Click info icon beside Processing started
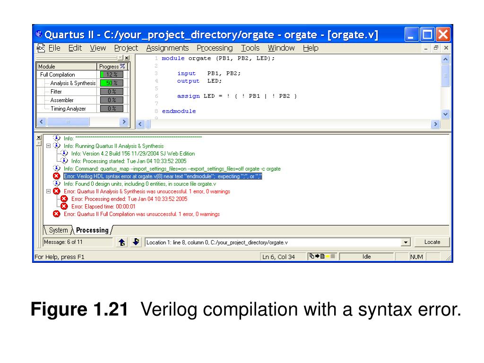 [x=64, y=161]
